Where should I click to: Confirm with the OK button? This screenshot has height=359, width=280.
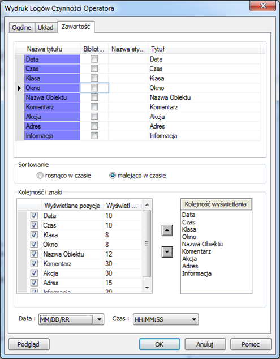point(160,344)
